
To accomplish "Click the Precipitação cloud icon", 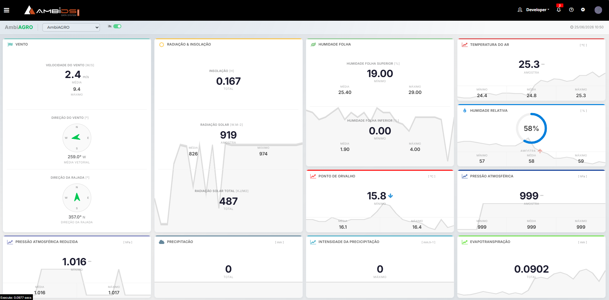I will tap(162, 242).
